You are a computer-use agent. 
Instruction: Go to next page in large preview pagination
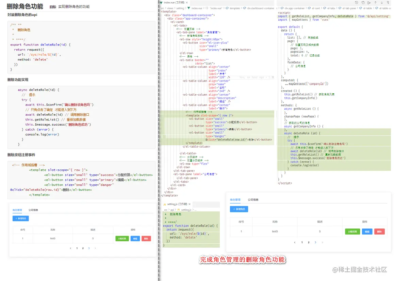coord(322,242)
